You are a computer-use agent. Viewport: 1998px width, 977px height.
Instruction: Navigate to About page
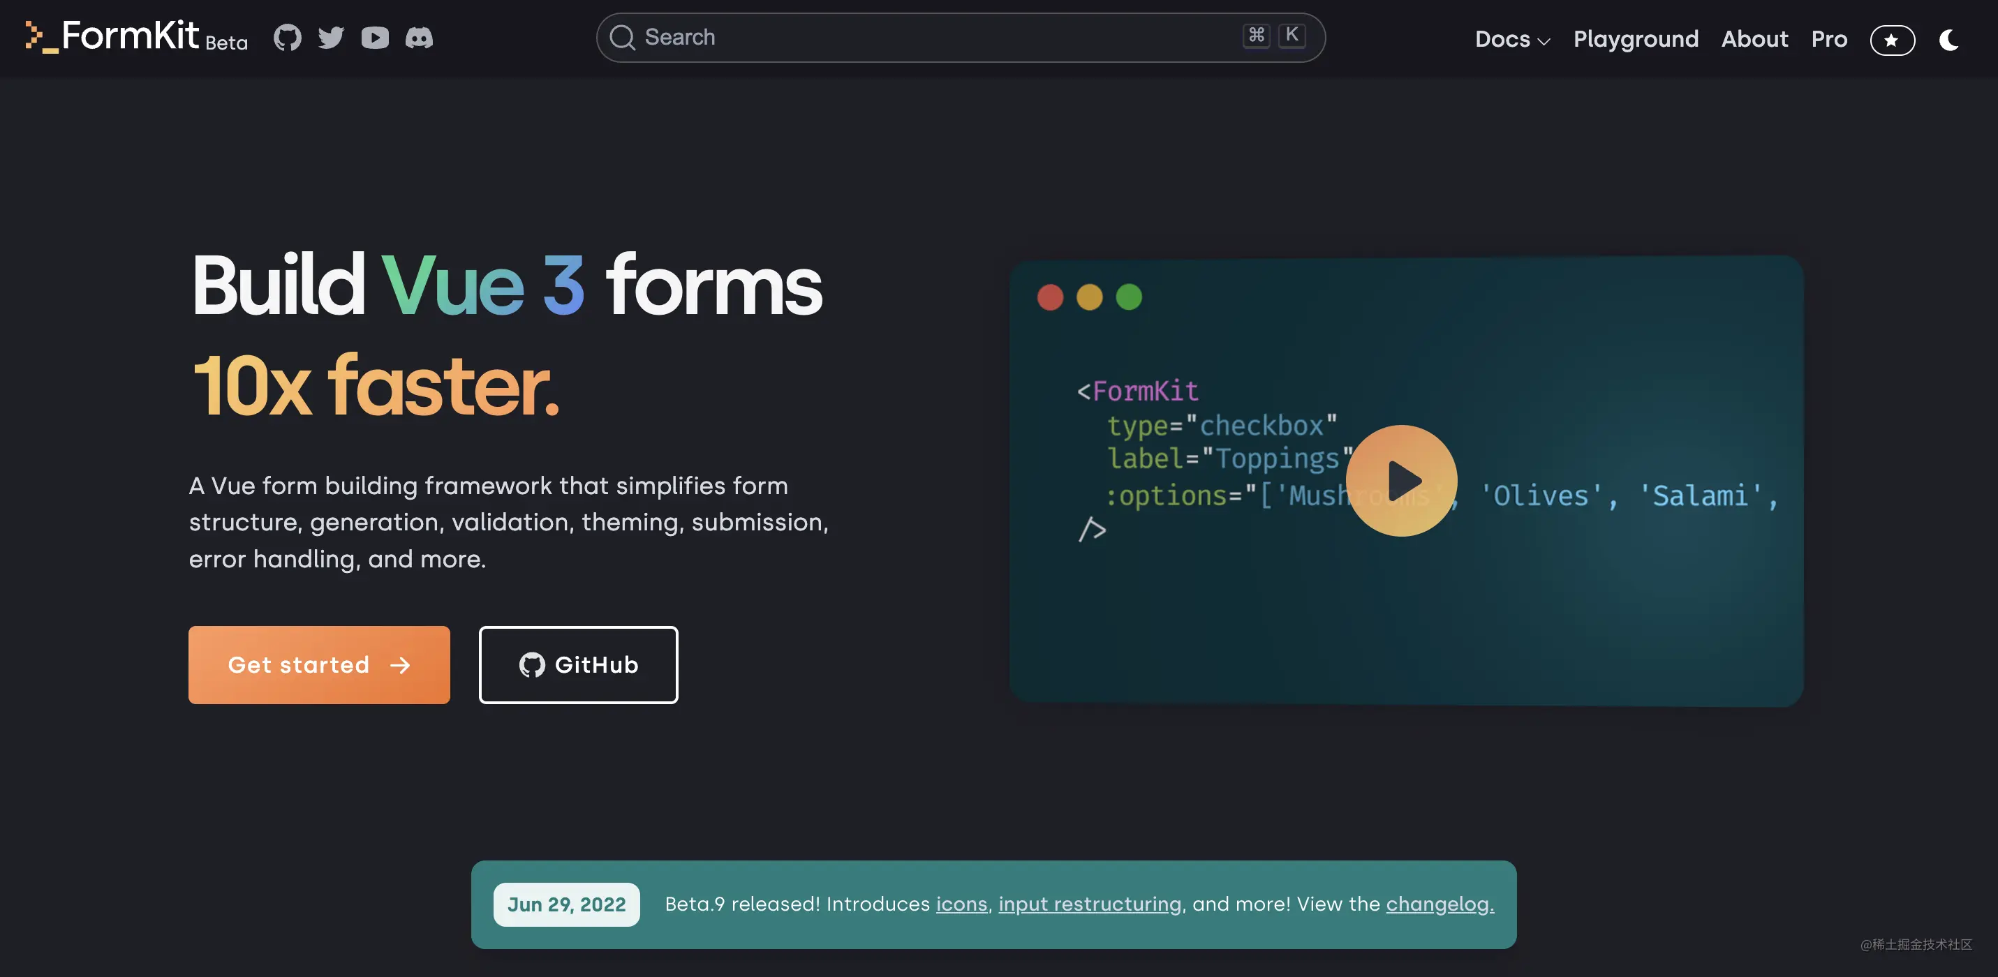click(1754, 38)
